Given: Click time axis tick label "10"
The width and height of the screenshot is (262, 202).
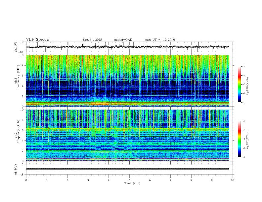Looking at the screenshot, I should click(233, 180).
